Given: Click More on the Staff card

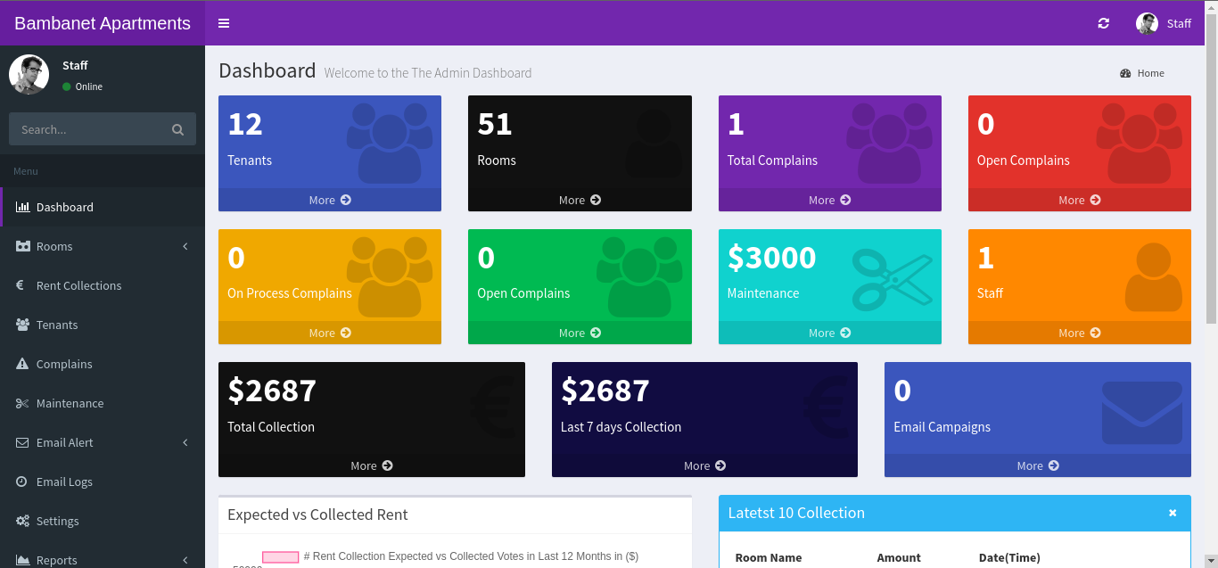Looking at the screenshot, I should 1079,333.
